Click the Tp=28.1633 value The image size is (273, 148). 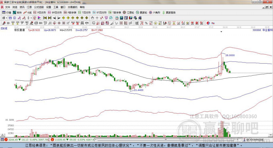coord(34,30)
